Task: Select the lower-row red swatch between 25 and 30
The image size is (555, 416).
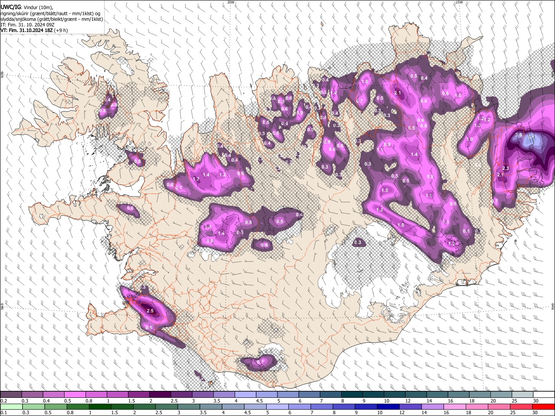Action: (x=521, y=406)
